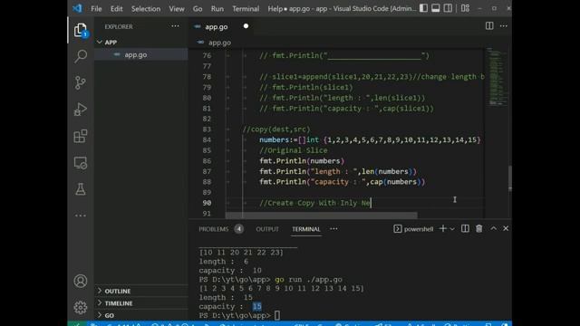This screenshot has height=326, width=580.
Task: Open Explorer views and more actions menu
Action: point(175,26)
